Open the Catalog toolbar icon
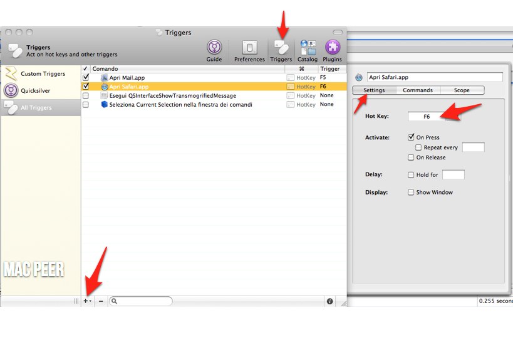This screenshot has height=347, width=513. [308, 51]
